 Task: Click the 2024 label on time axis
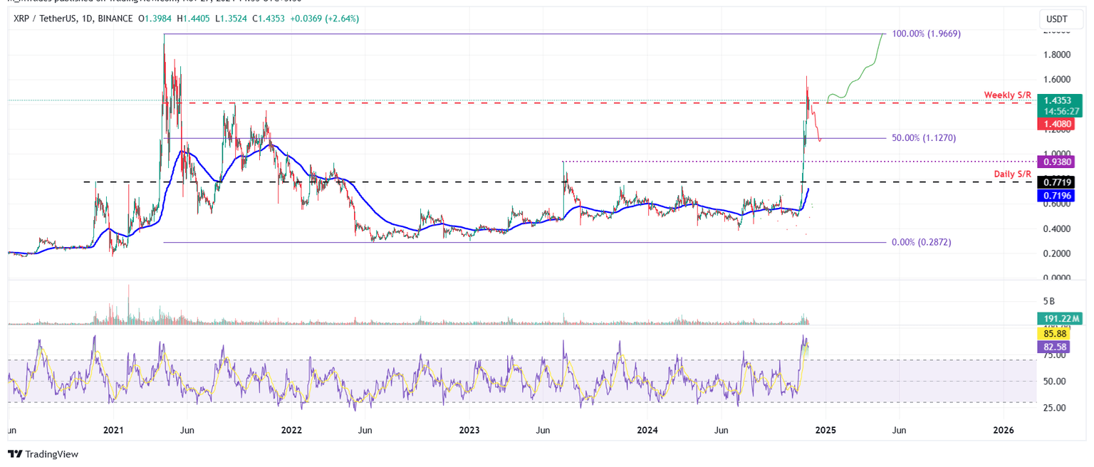[x=647, y=430]
